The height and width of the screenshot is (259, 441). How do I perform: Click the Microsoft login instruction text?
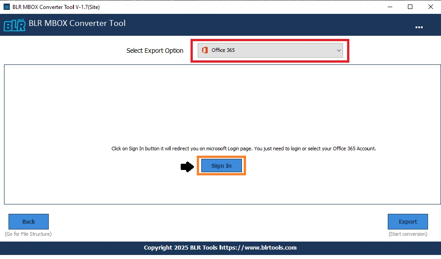click(x=244, y=148)
